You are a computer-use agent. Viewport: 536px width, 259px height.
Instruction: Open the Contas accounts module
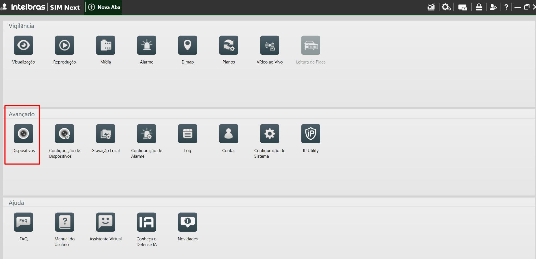[229, 134]
